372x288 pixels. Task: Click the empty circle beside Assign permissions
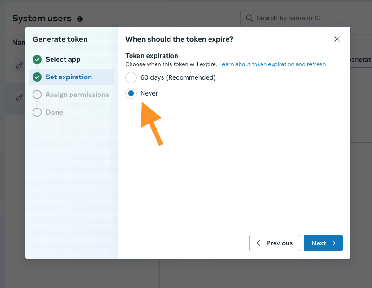point(37,95)
